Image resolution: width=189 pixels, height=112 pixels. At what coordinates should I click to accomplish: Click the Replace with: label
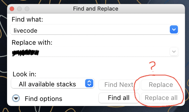(32, 42)
